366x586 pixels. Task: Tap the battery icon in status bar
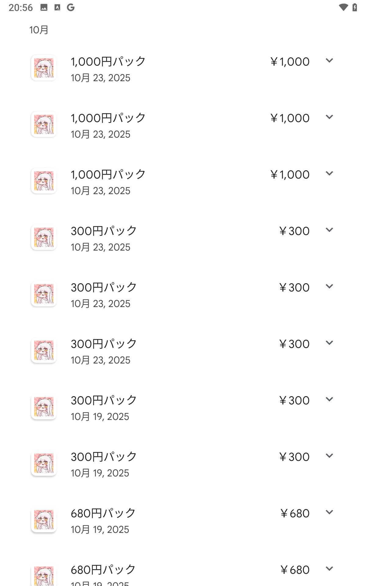coord(355,7)
